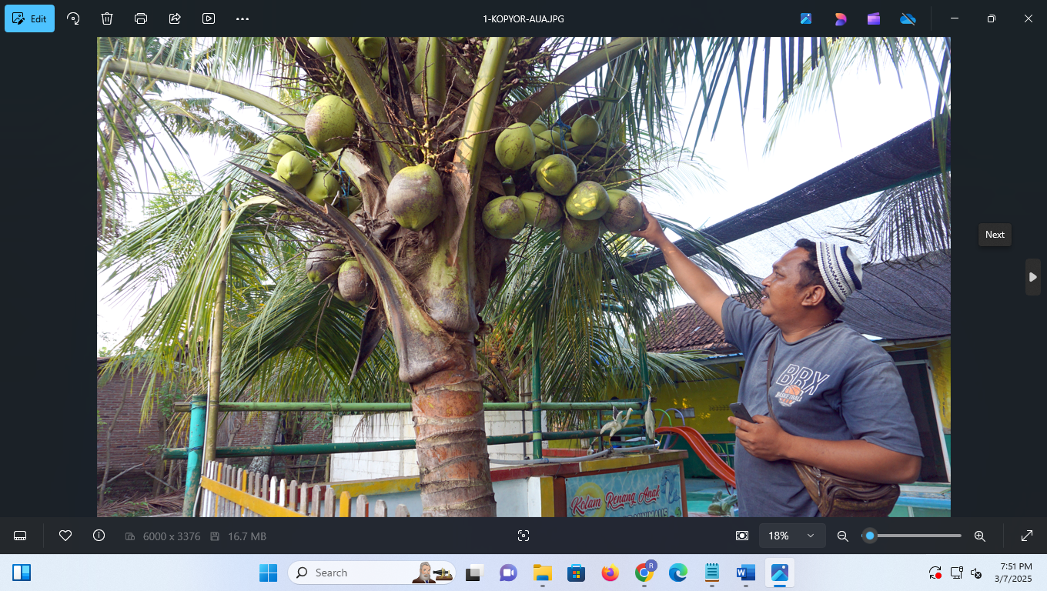Image resolution: width=1047 pixels, height=591 pixels.
Task: Open the Share option
Action: coord(175,18)
